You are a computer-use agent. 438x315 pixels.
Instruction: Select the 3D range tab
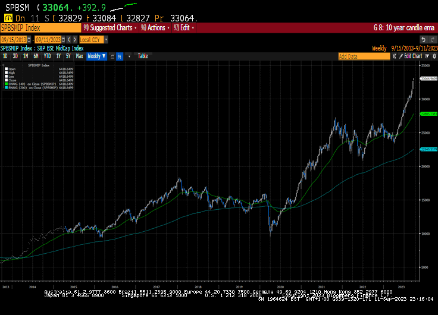15,56
